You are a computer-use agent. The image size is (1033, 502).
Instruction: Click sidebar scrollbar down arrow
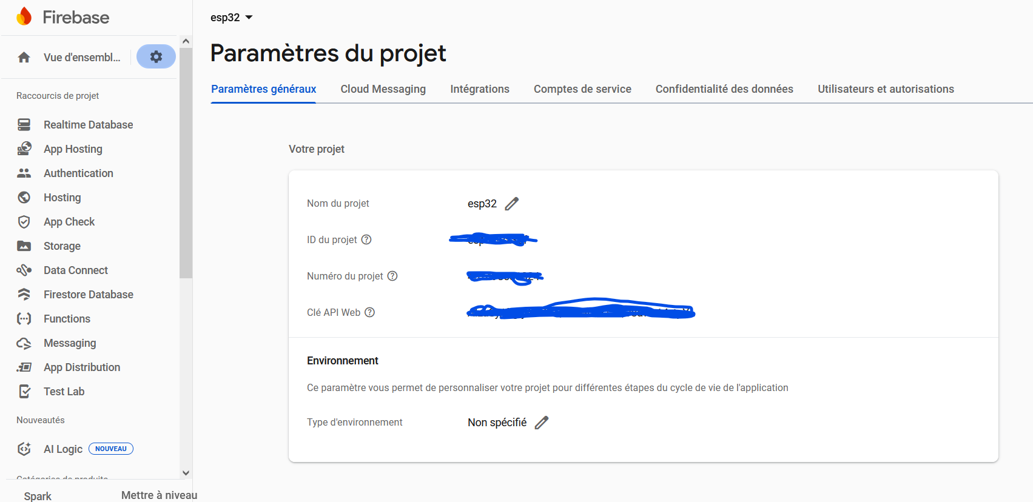(186, 473)
